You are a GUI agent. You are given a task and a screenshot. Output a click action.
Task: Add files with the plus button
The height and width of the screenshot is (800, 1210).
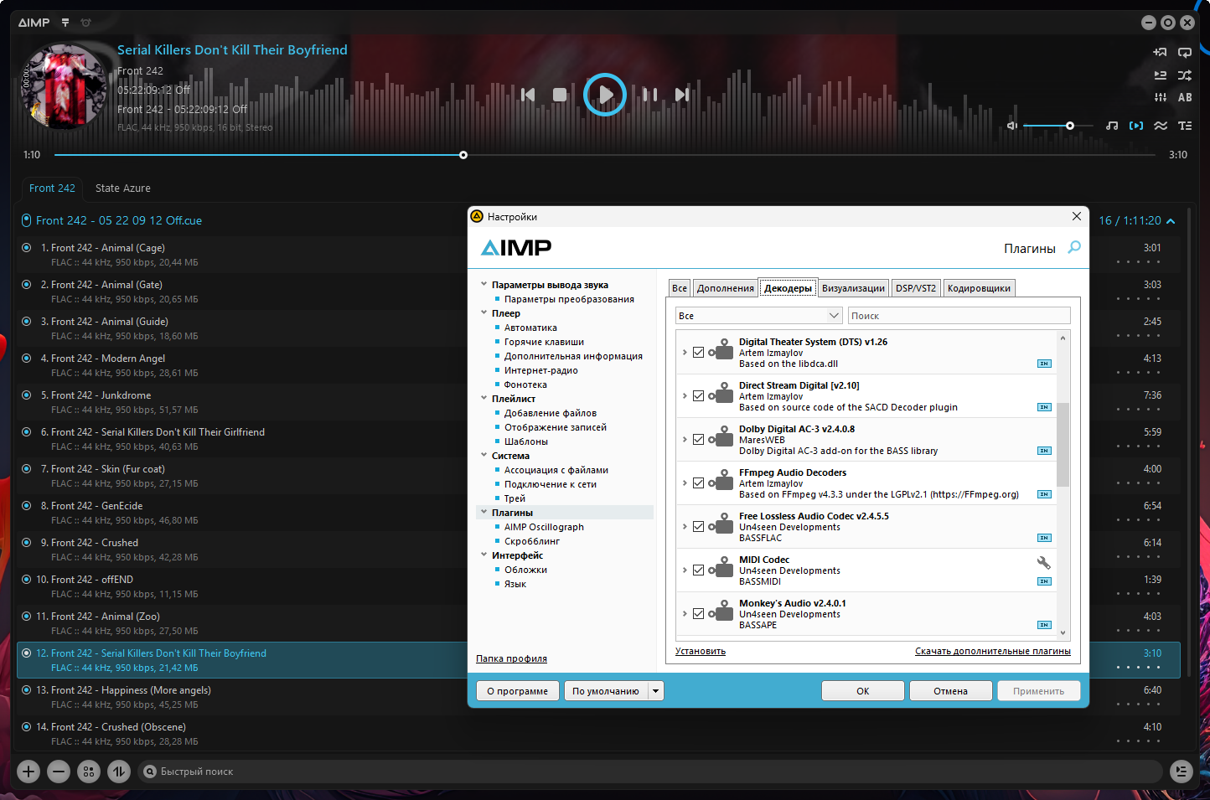(28, 772)
